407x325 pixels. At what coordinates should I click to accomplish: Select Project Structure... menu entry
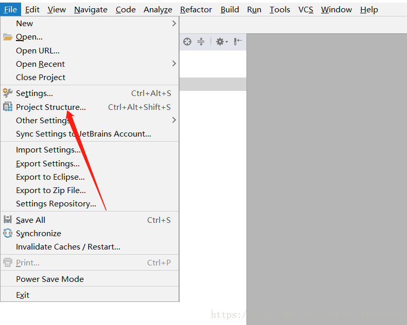pos(90,107)
